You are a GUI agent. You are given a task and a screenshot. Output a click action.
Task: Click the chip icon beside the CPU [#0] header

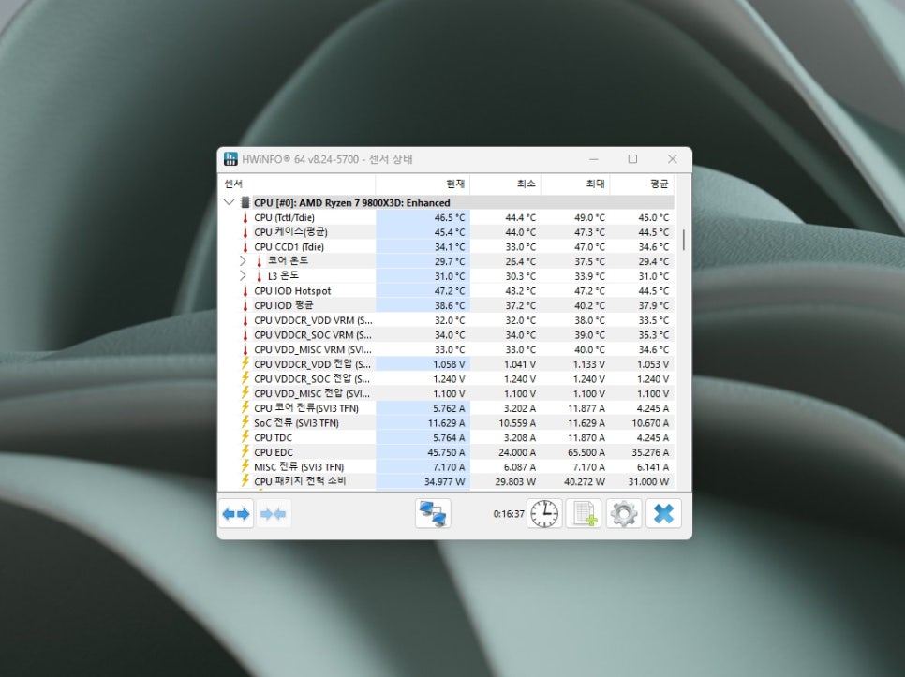pos(245,202)
